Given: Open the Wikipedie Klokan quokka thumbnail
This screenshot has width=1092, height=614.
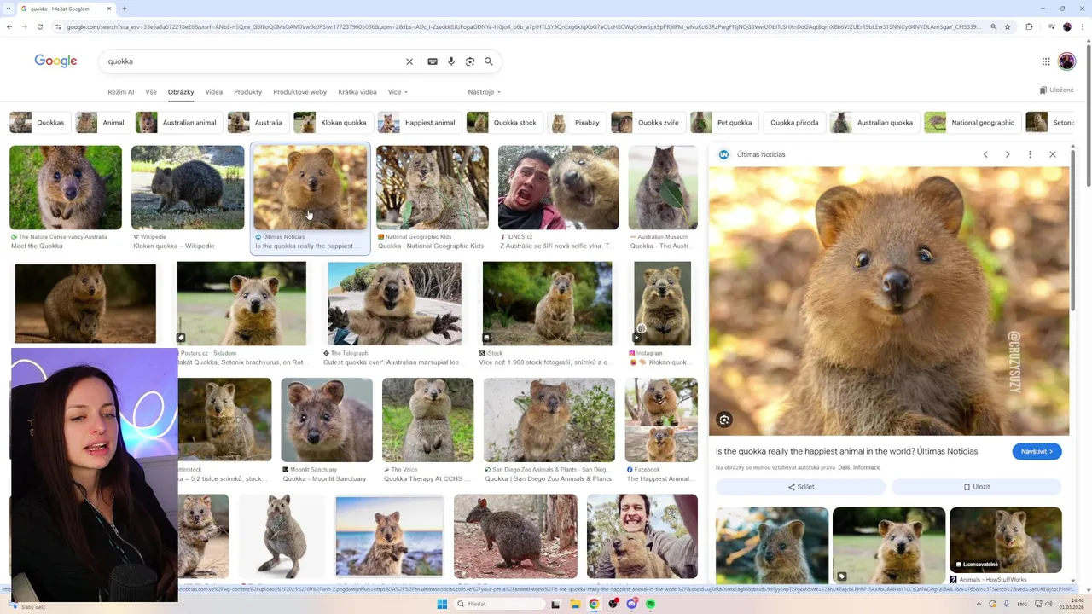Looking at the screenshot, I should click(188, 188).
